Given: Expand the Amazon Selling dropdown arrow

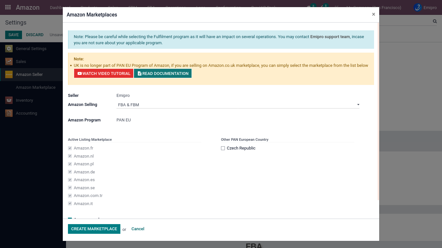Looking at the screenshot, I should click(x=358, y=105).
